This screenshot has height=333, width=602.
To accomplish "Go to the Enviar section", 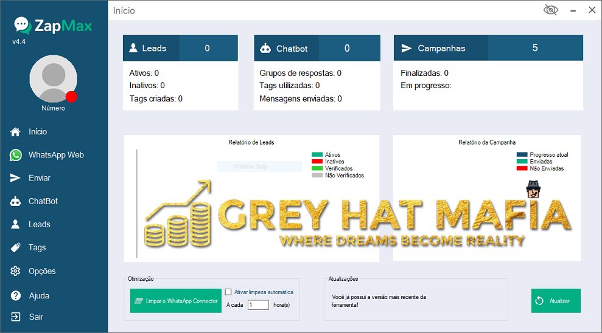I will [x=40, y=178].
